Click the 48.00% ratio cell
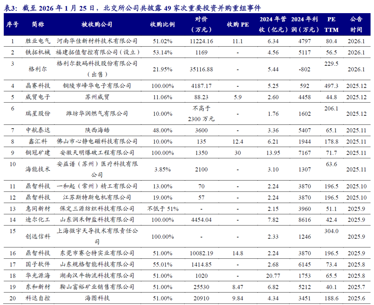Image resolution: width=374 pixels, height=305 pixels. coord(162,130)
